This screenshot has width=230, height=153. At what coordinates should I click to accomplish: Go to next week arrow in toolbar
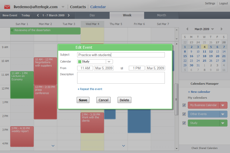coord(69,15)
